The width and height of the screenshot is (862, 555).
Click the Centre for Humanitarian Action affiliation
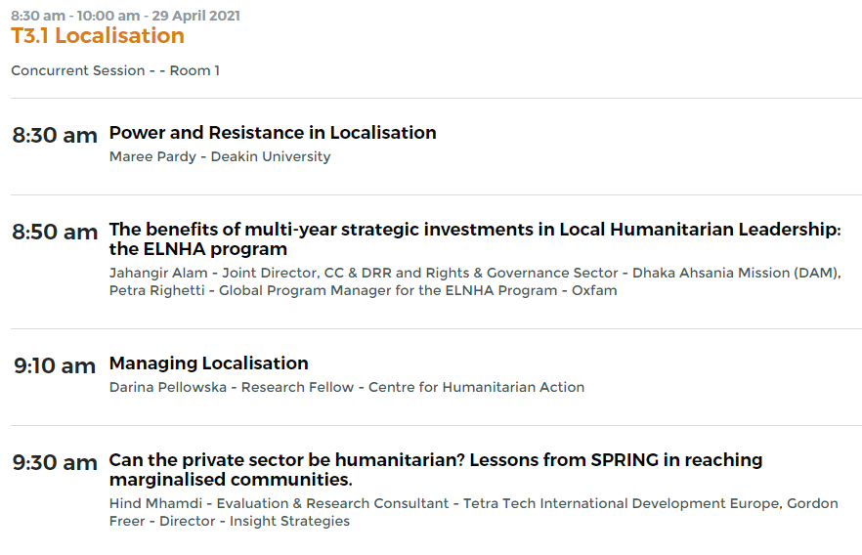pos(476,387)
